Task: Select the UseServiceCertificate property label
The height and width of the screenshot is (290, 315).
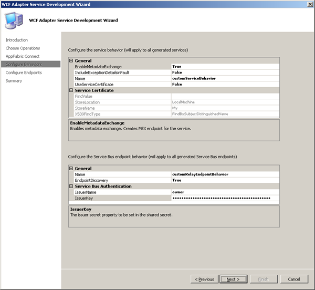Action: [94, 85]
